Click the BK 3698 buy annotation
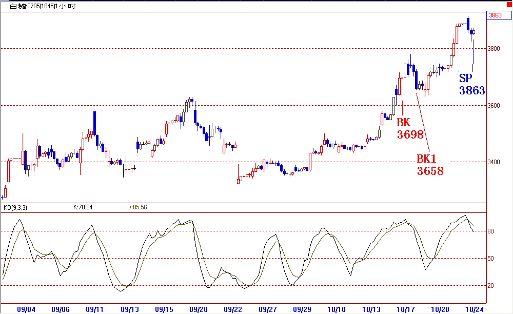Image resolution: width=513 pixels, height=314 pixels. point(409,129)
